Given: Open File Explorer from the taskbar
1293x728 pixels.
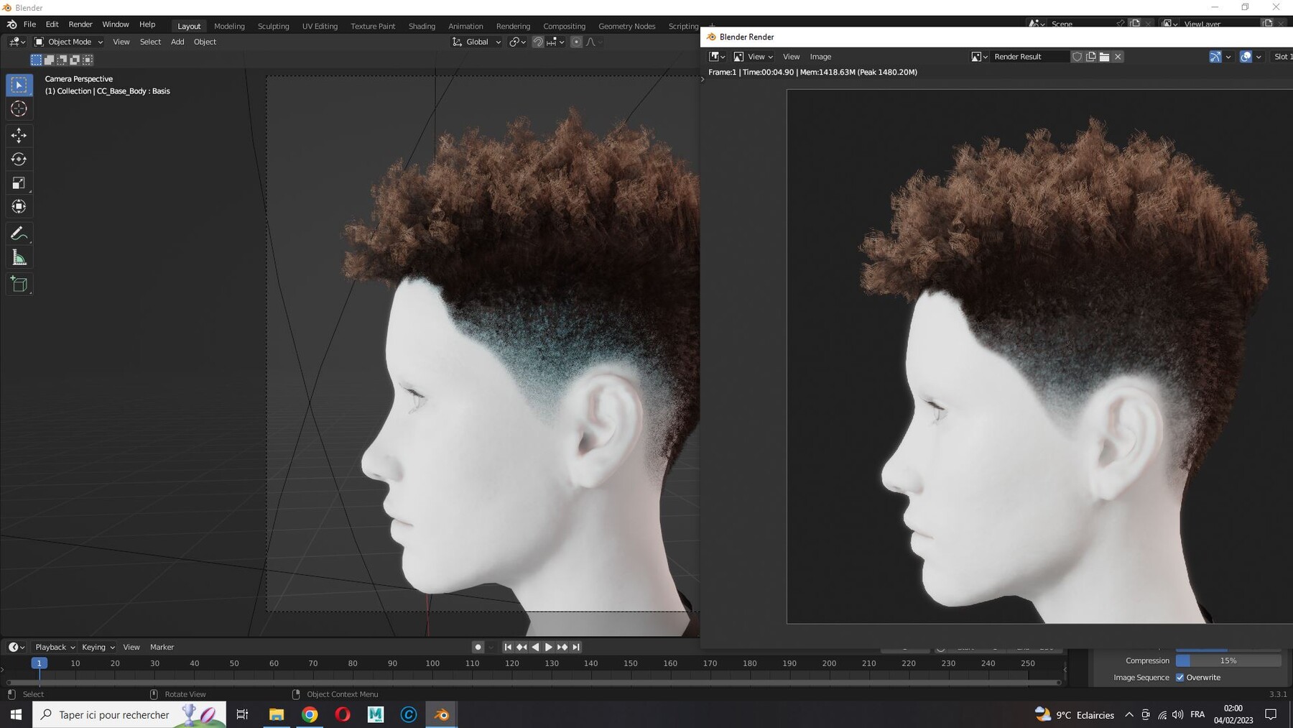Looking at the screenshot, I should [x=277, y=714].
